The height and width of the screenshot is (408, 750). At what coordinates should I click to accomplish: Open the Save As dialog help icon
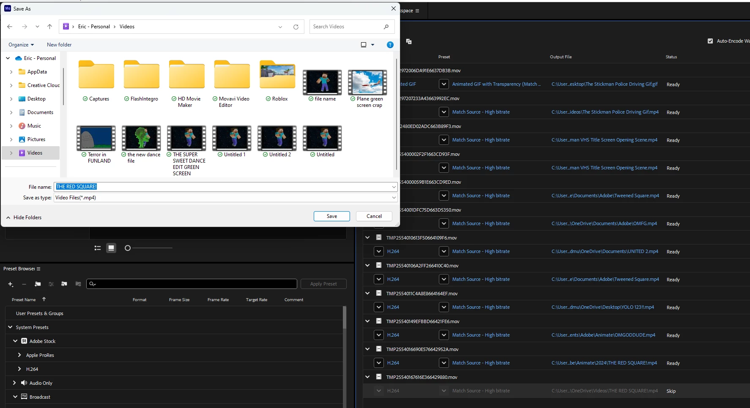click(390, 45)
